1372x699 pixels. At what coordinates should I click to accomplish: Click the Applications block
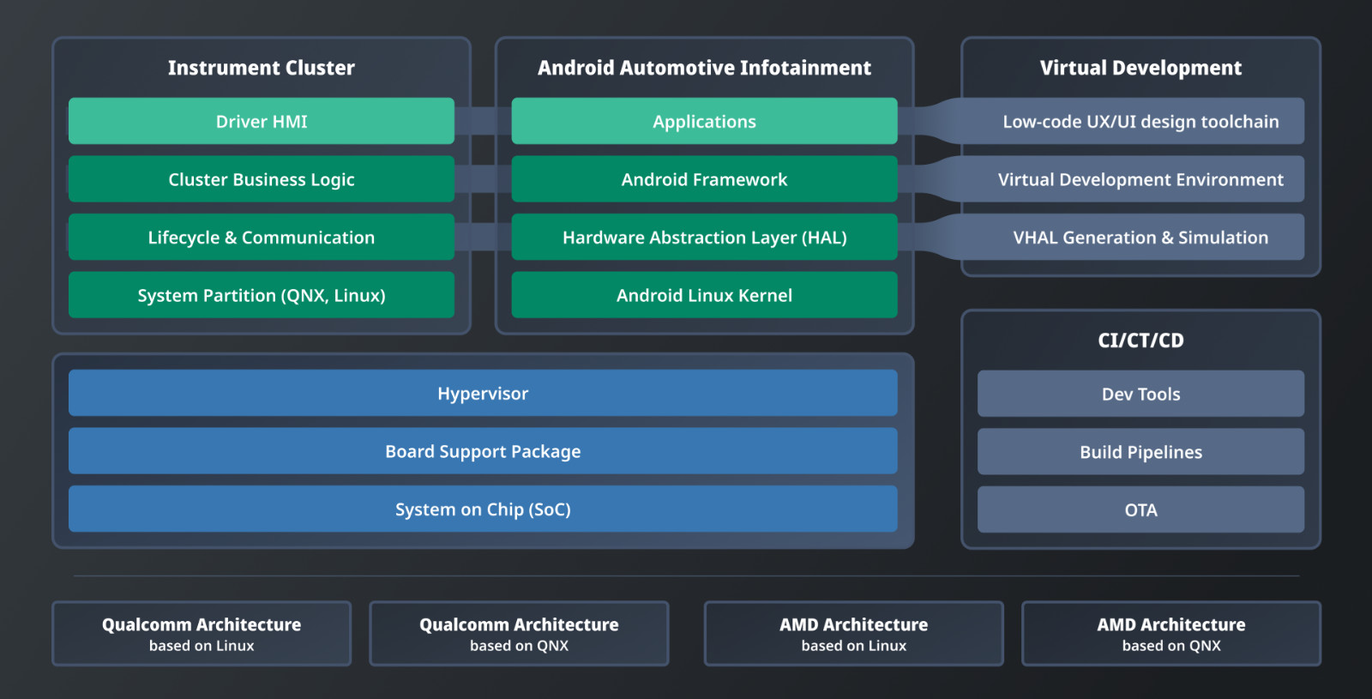tap(704, 122)
